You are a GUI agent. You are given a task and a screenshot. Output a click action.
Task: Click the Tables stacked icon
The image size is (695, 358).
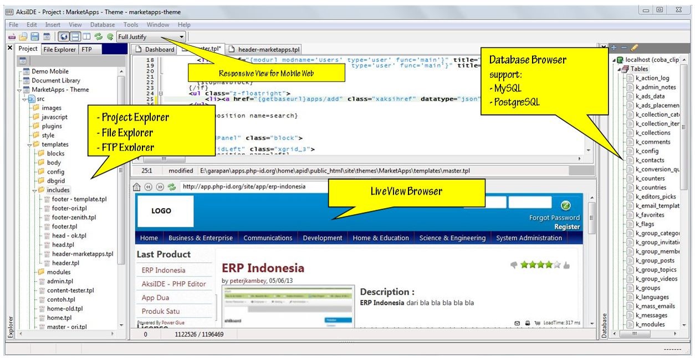coord(625,69)
